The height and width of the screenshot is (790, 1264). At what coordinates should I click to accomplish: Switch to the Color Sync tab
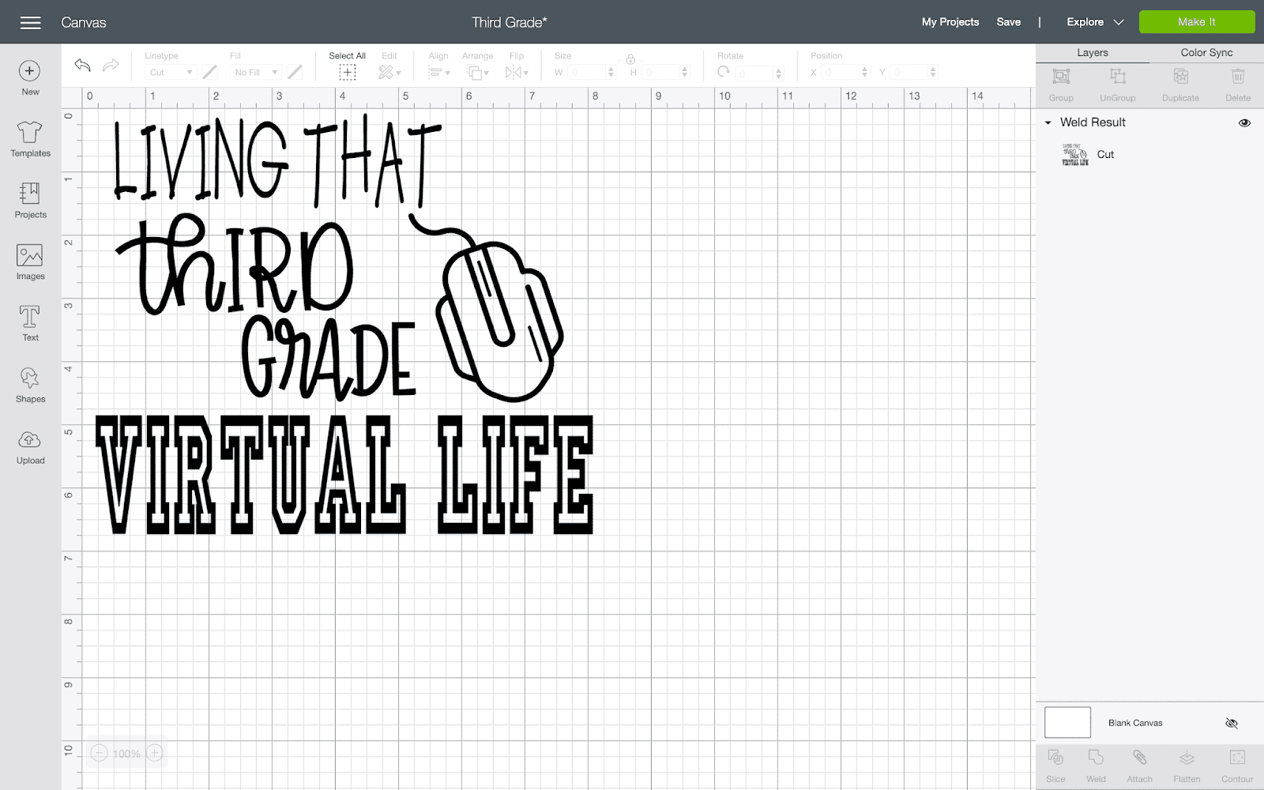1206,53
